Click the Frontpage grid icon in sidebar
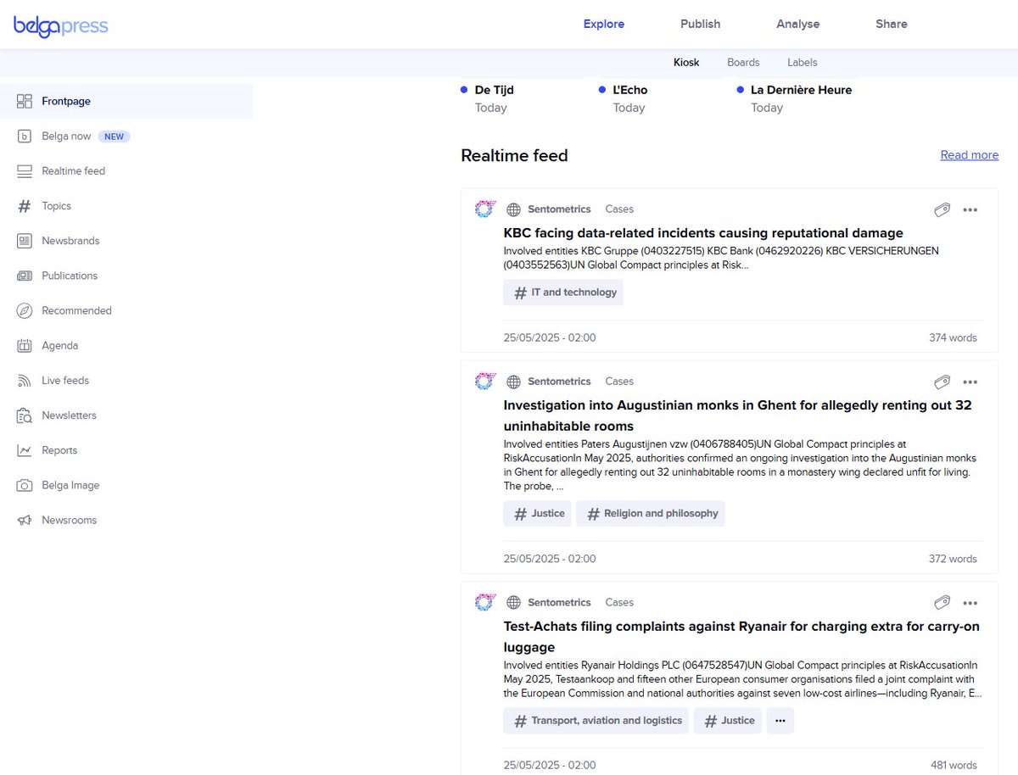Image resolution: width=1018 pixels, height=775 pixels. click(25, 101)
